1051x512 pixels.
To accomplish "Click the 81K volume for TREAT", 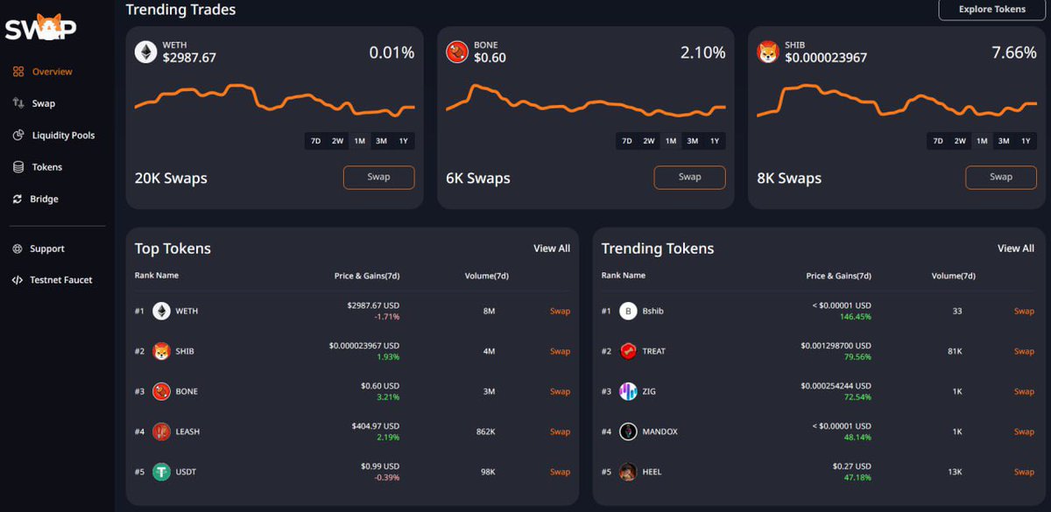I will tap(954, 351).
